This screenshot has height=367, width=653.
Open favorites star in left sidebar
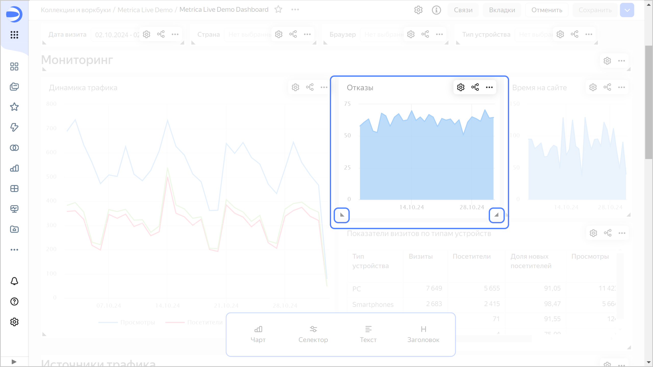14,107
